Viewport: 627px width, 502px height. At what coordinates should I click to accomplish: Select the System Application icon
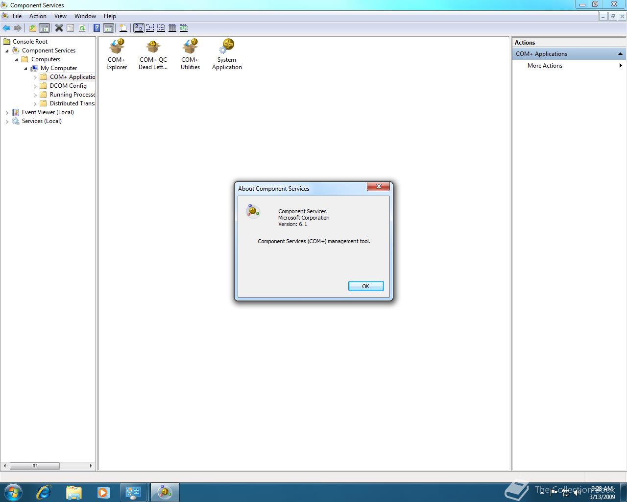tap(227, 54)
